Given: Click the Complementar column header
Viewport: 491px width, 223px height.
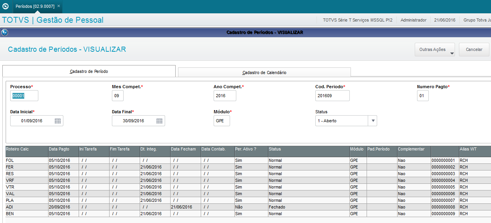Looking at the screenshot, I should (414, 152).
